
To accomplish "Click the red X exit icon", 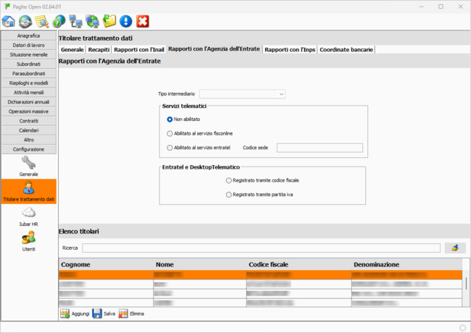I will [x=143, y=22].
